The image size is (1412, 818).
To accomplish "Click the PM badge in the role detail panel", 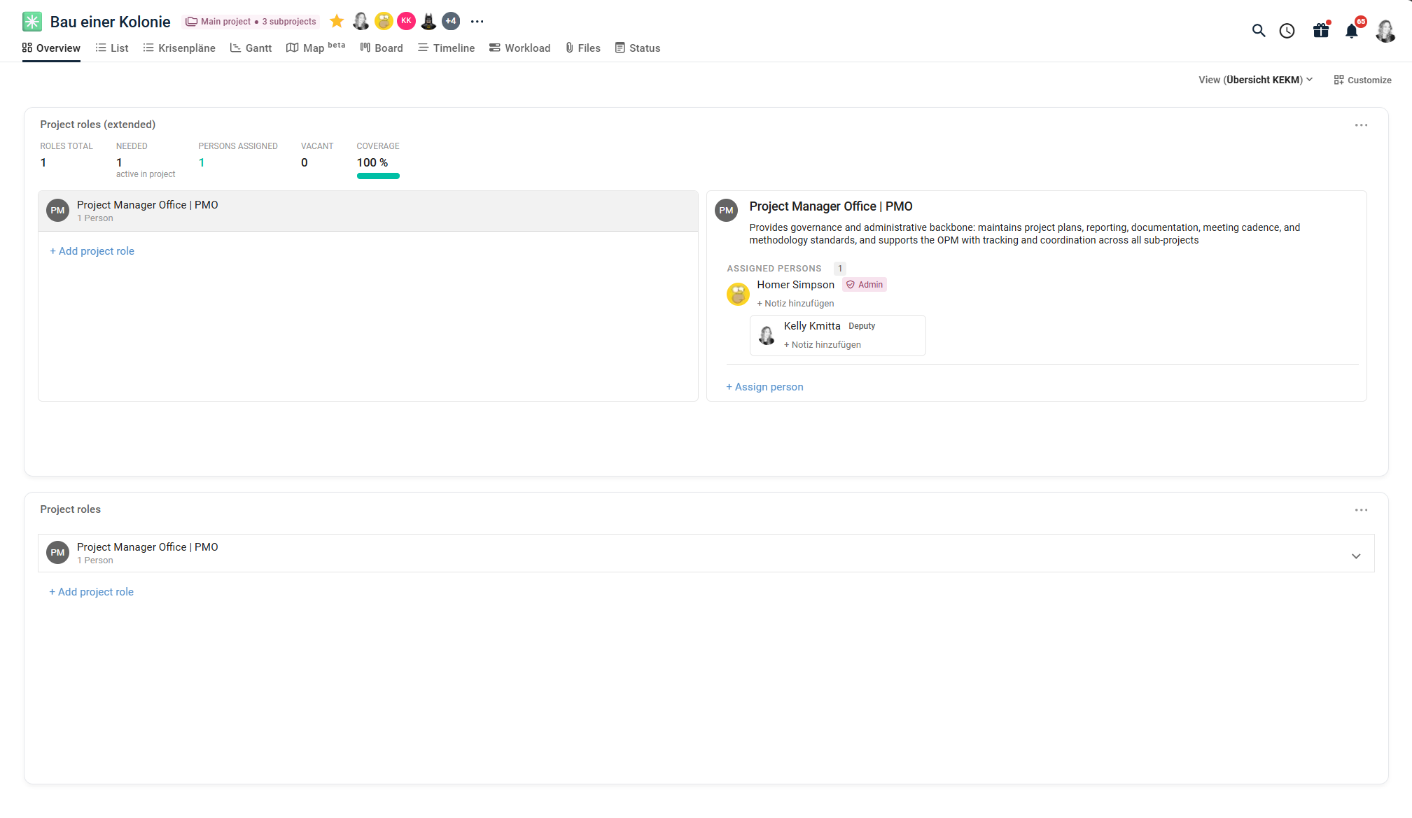I will (727, 210).
